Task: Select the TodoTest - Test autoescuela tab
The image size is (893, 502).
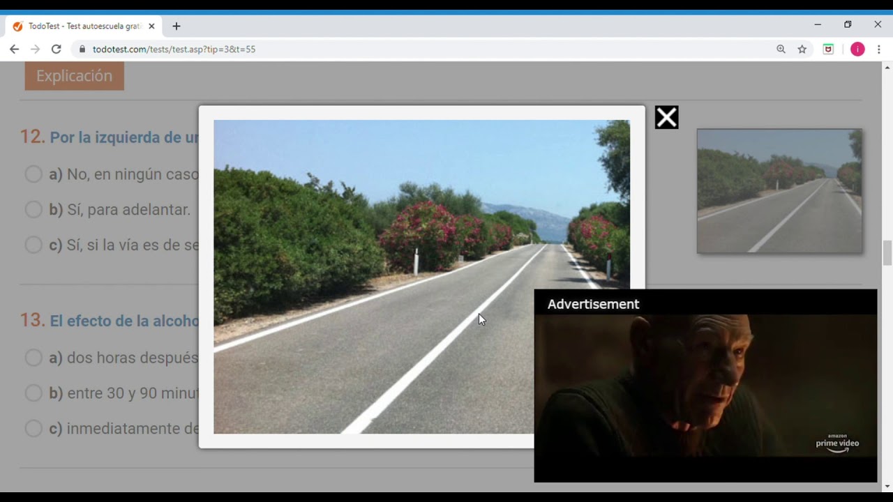Action: (84, 26)
